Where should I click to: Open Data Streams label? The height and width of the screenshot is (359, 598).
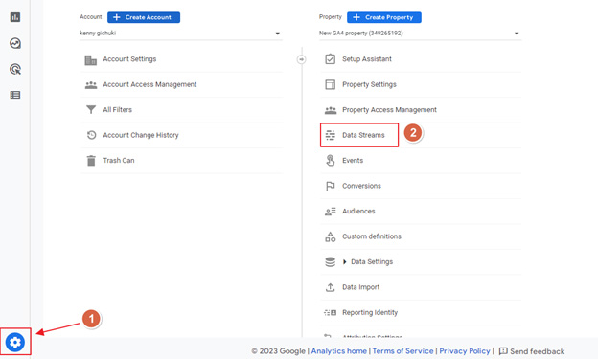[x=363, y=135]
